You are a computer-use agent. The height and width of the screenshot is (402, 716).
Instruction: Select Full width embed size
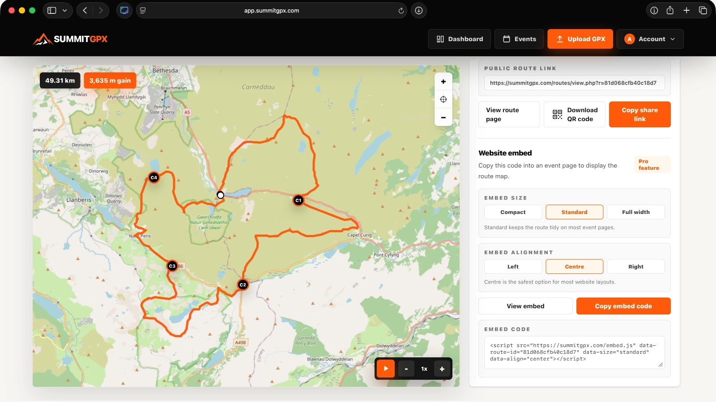pyautogui.click(x=636, y=212)
